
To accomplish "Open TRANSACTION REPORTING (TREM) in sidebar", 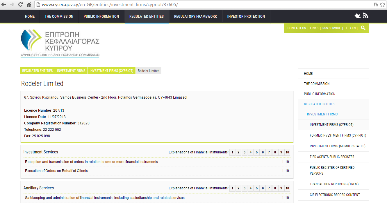I will coord(334,184).
